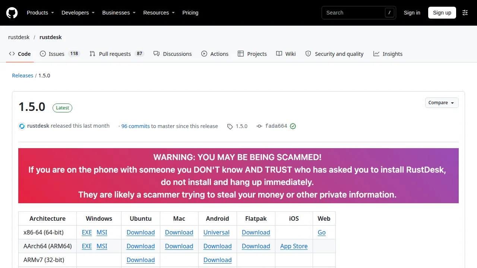Download the AArch64 Mac build
This screenshot has height=268, width=477.
pyautogui.click(x=179, y=246)
